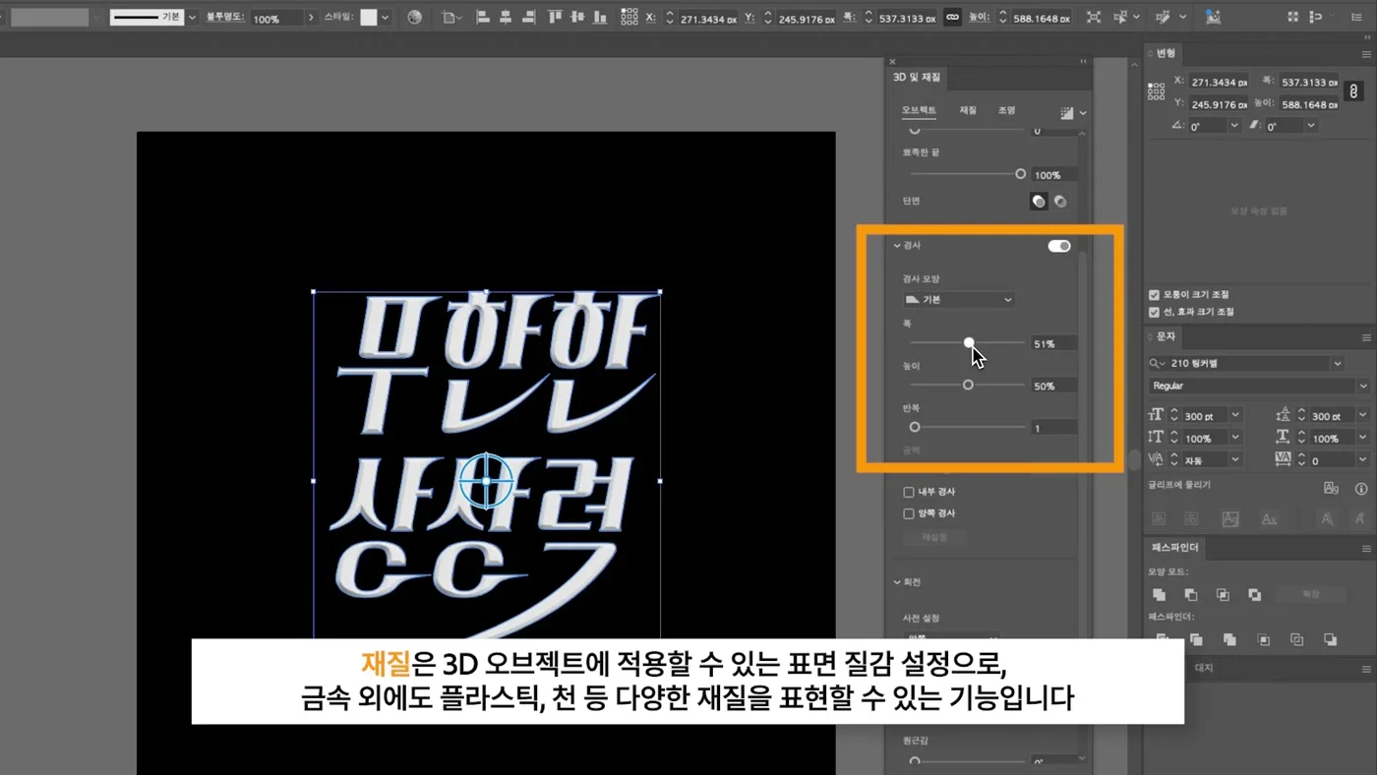Viewport: 1377px width, 775px height.
Task: Click the 글리프에 물리기 glyph snap icon
Action: 1331,488
